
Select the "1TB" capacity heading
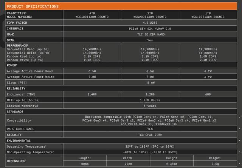(208, 13)
